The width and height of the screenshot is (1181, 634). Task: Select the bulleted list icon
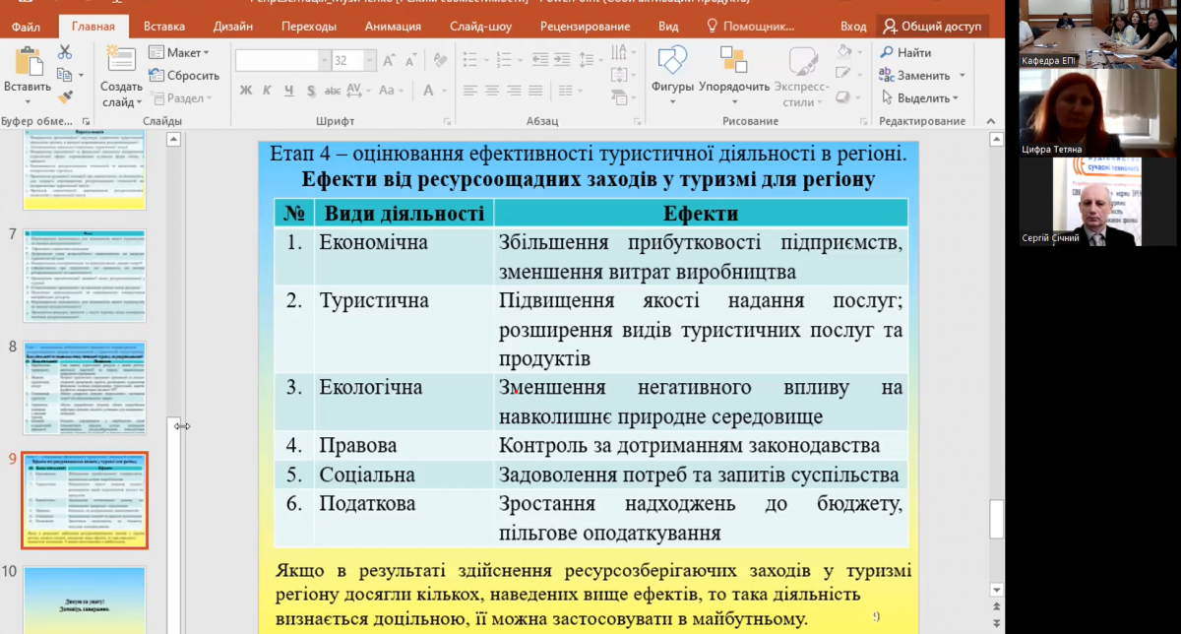point(472,58)
